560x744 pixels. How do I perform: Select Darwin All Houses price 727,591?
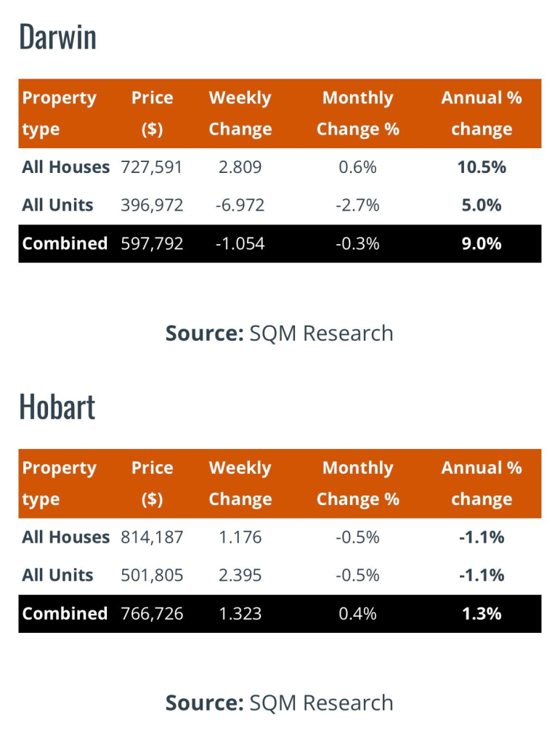point(152,167)
